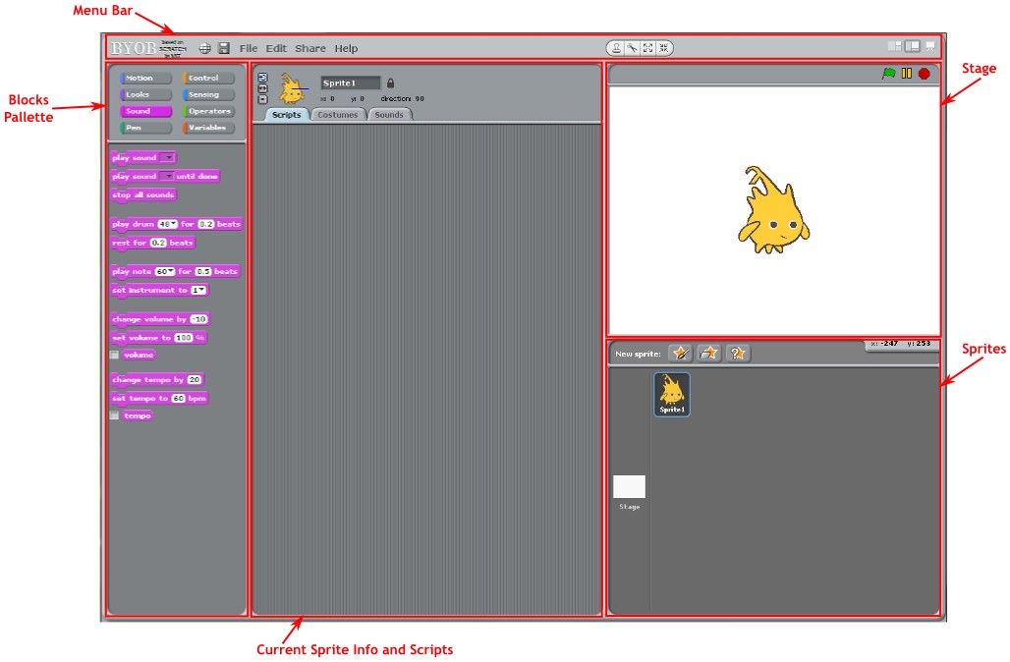Viewport: 1010px width, 662px height.
Task: Open the File menu
Action: click(249, 48)
